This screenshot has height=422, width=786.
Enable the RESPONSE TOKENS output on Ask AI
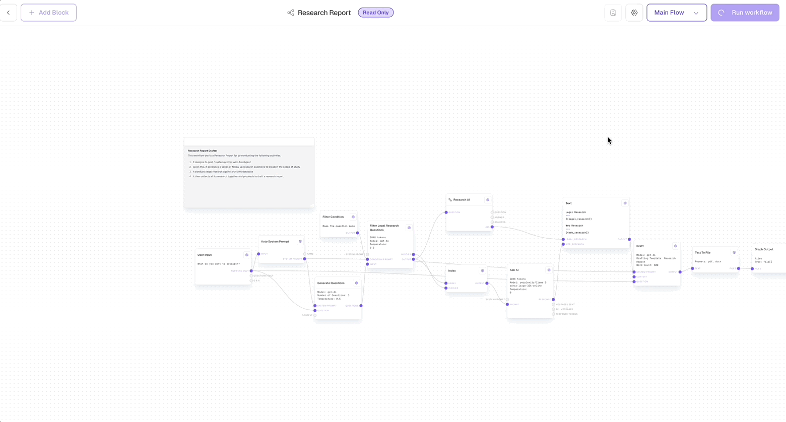pyautogui.click(x=553, y=314)
